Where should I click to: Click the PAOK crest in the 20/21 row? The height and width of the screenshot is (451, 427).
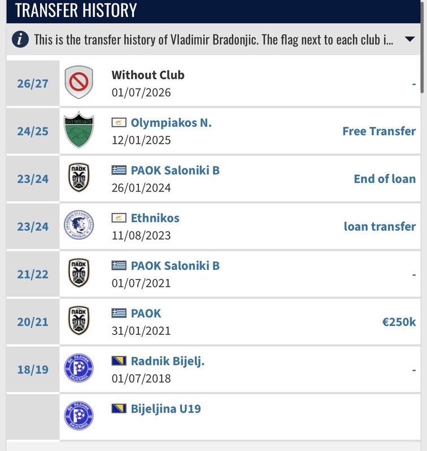coord(79,320)
